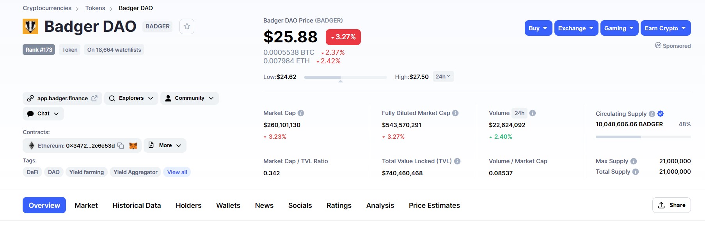Image resolution: width=705 pixels, height=230 pixels.
Task: Switch to the Historical Data tab
Action: pyautogui.click(x=136, y=205)
